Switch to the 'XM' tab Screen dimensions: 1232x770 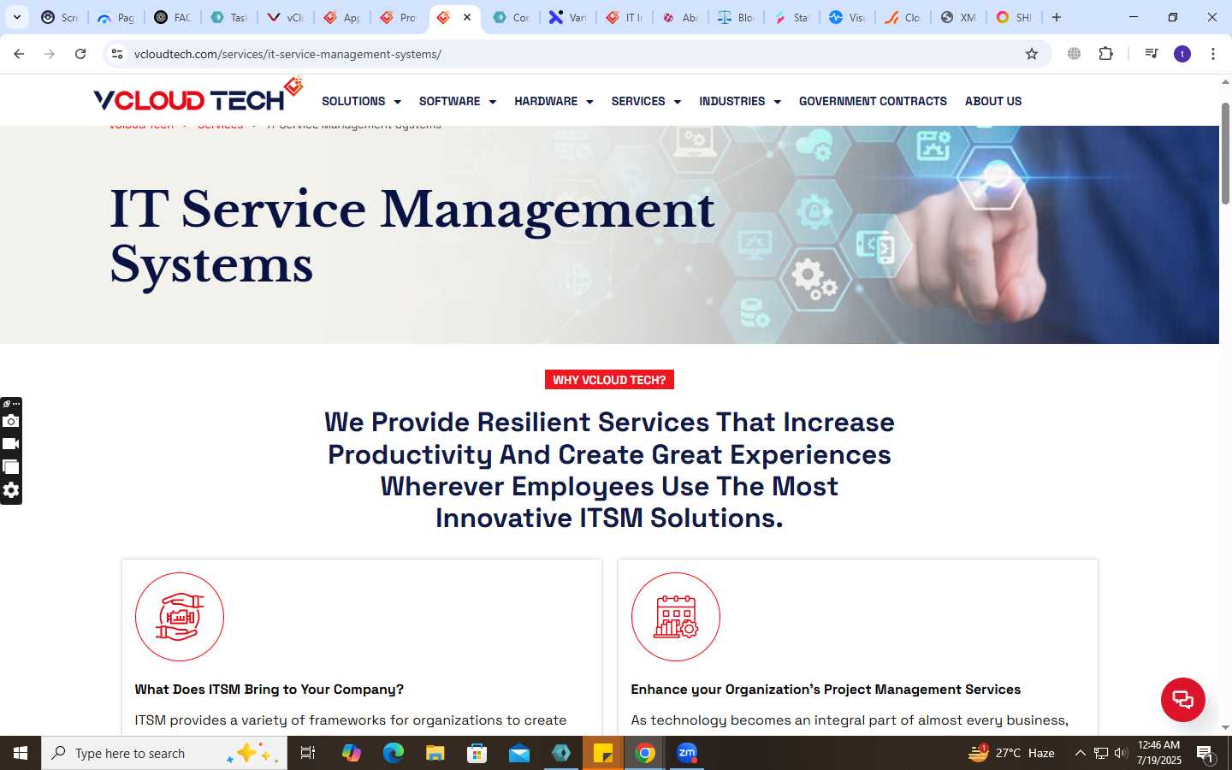click(958, 17)
